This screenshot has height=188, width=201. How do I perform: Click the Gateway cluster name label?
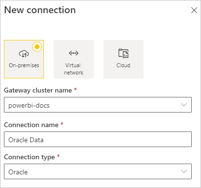[x=38, y=91]
